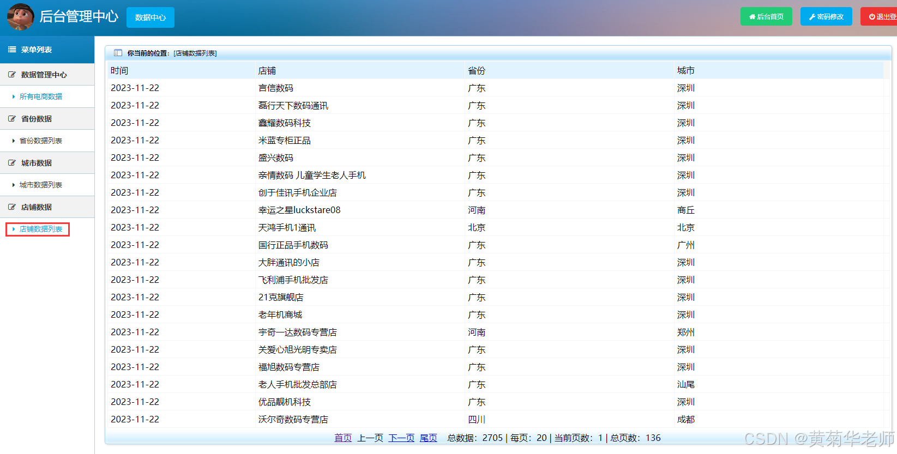Select shop name 老年机商城
Image resolution: width=897 pixels, height=454 pixels.
click(280, 314)
